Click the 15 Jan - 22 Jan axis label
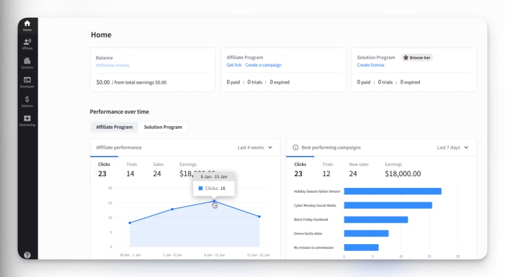Screen dimensions: 505x277 (258, 255)
